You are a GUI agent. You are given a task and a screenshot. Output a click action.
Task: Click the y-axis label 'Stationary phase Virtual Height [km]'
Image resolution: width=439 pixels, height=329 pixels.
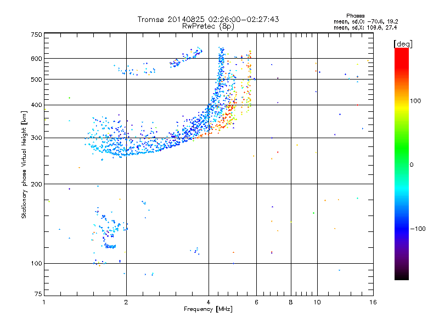tap(24, 165)
